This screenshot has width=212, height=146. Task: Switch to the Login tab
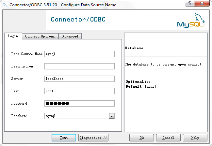click(13, 36)
